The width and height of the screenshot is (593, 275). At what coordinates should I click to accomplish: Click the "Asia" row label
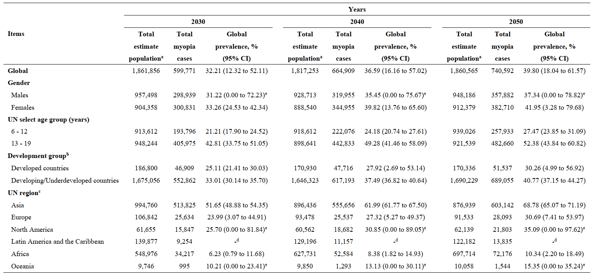[x=17, y=205]
